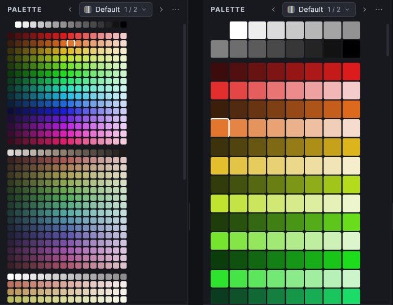Choose medium gray swatch starting right panel's second gray row
Image resolution: width=393 pixels, height=305 pixels.
click(220, 49)
